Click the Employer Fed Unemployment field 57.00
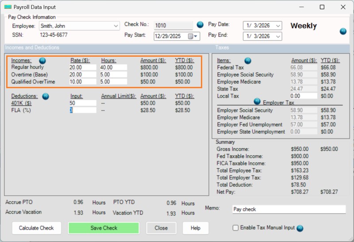The width and height of the screenshot is (354, 242). (304, 125)
